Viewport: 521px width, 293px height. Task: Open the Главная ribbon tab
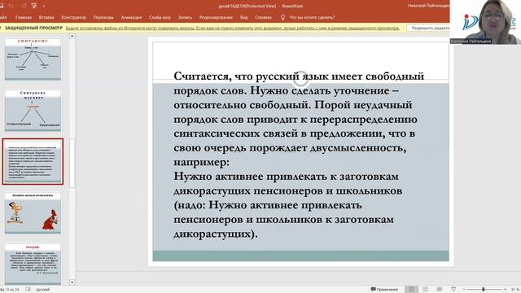(24, 17)
